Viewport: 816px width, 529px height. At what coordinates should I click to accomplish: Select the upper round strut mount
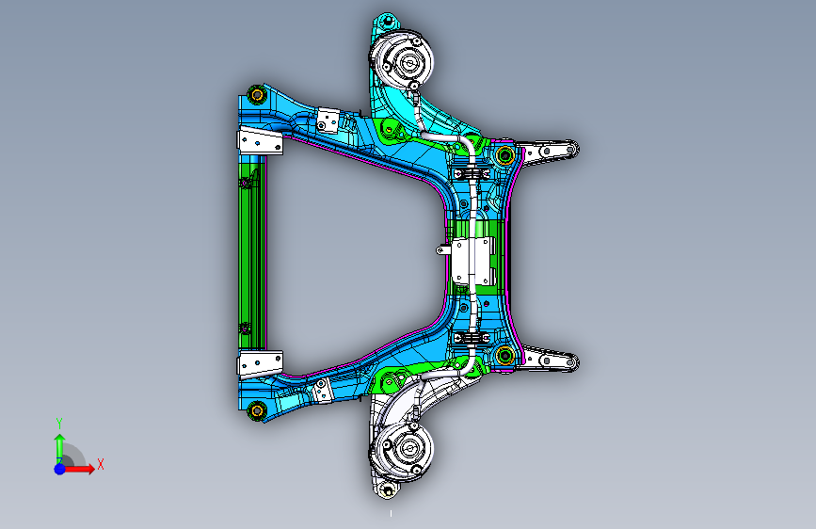pos(402,59)
